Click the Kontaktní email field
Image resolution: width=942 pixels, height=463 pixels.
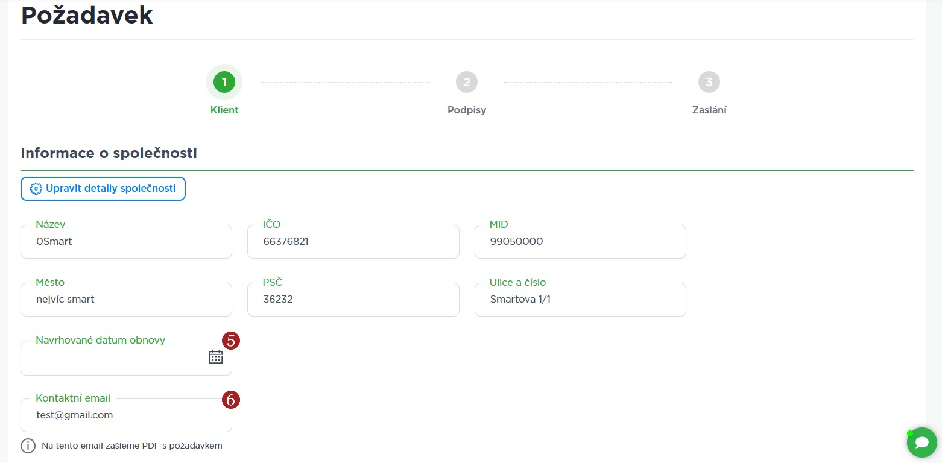click(126, 415)
